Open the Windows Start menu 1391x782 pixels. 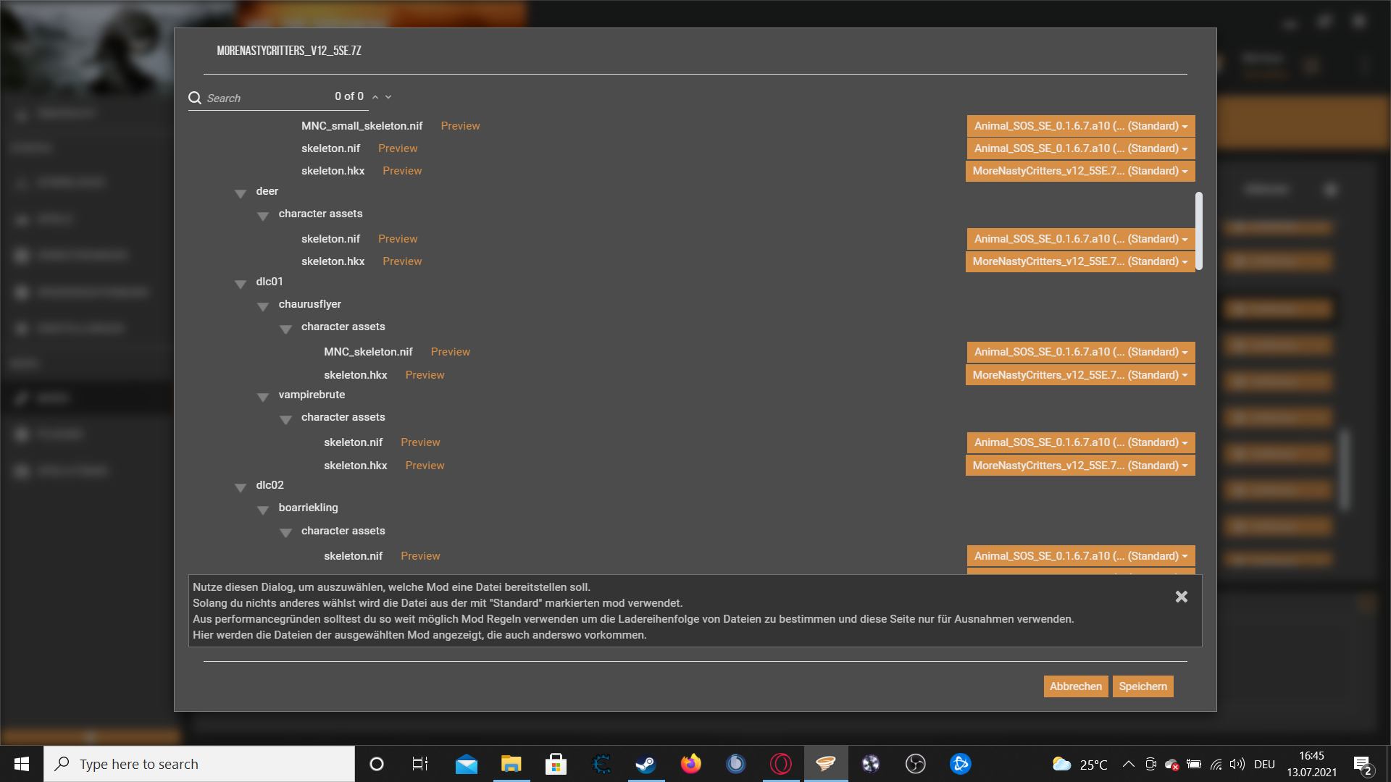(x=22, y=764)
